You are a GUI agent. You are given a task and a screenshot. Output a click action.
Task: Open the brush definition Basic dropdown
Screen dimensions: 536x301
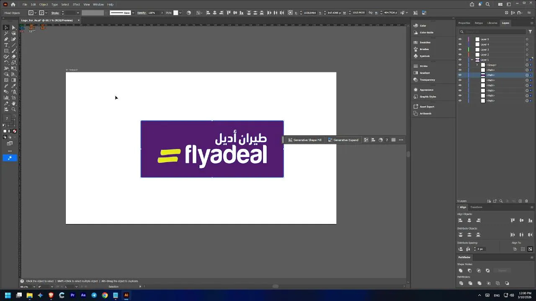point(133,13)
